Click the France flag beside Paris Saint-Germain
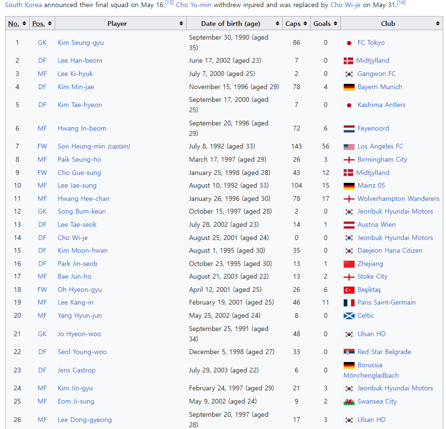Screen dimensions: 446x429 pyautogui.click(x=349, y=303)
